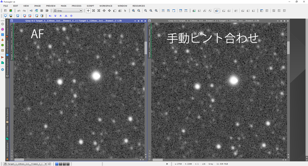Click the green cube icon in left sidebar
The width and height of the screenshot is (308, 166).
point(2,45)
